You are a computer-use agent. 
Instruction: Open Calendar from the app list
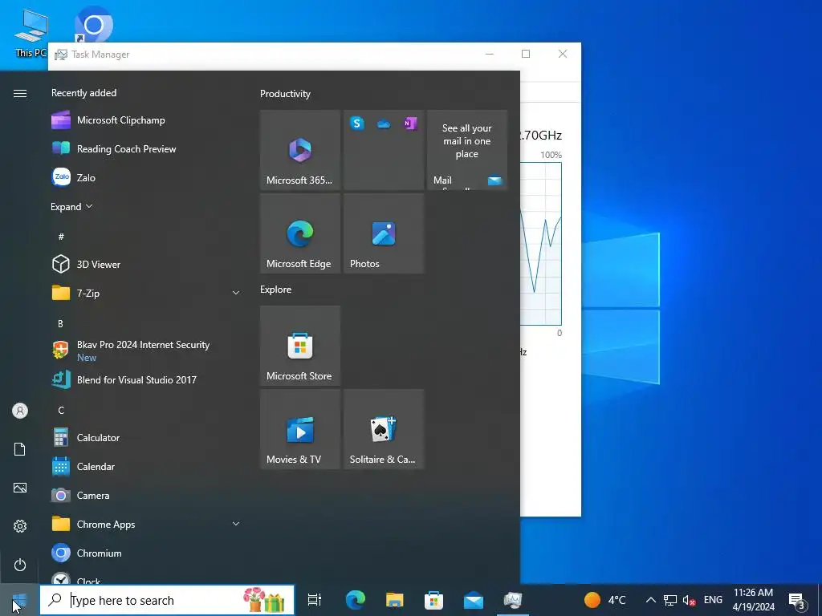click(x=146, y=466)
